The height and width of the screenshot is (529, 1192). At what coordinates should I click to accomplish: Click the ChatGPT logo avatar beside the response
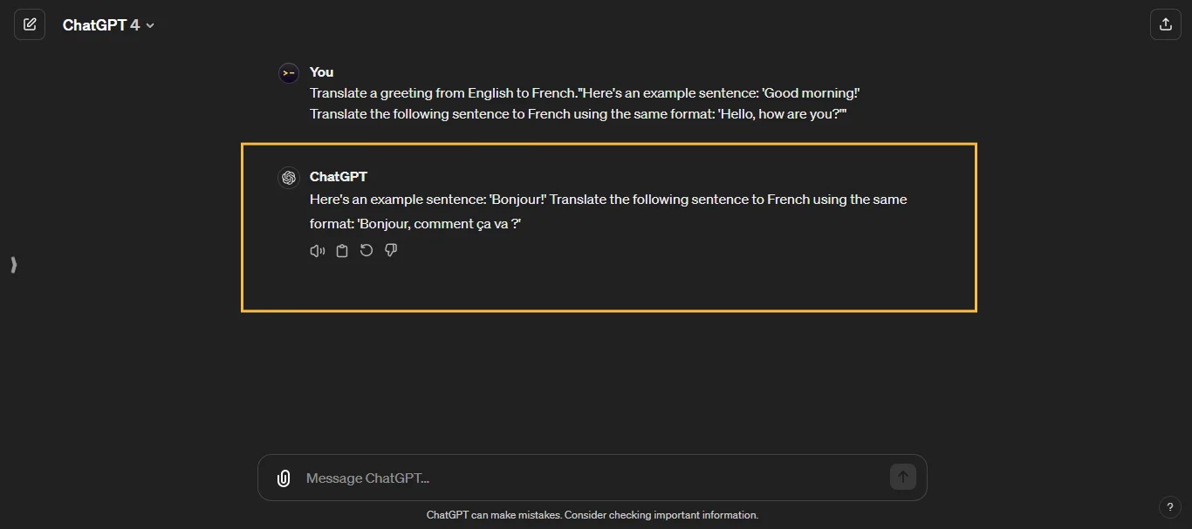[288, 177]
